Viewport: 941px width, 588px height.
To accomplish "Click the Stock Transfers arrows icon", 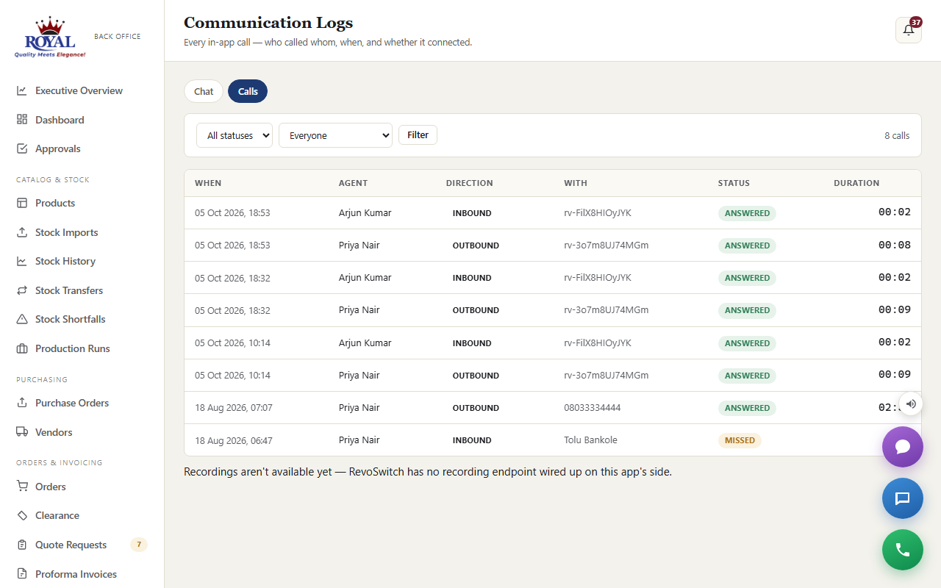I will 22,290.
